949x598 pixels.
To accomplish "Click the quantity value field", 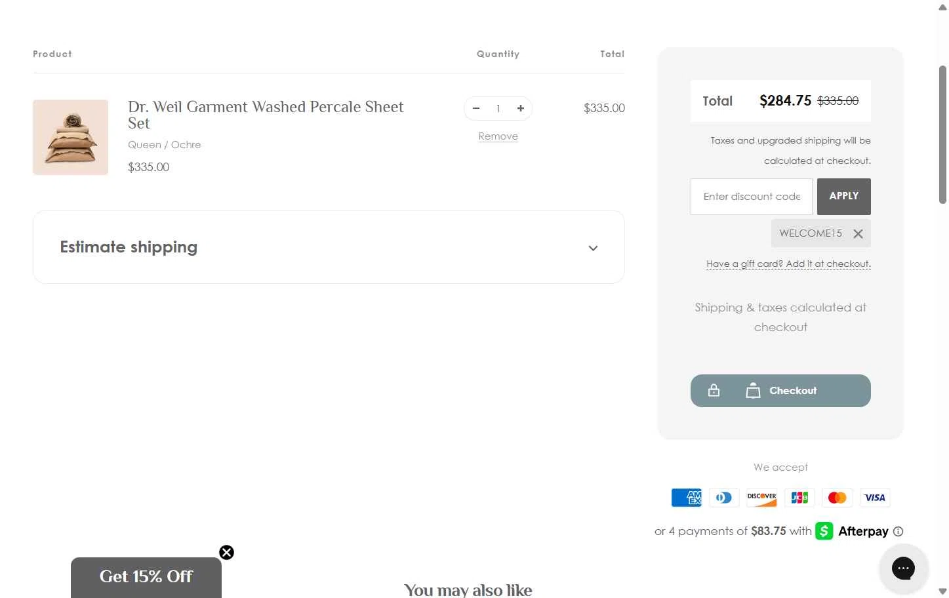I will coord(498,108).
